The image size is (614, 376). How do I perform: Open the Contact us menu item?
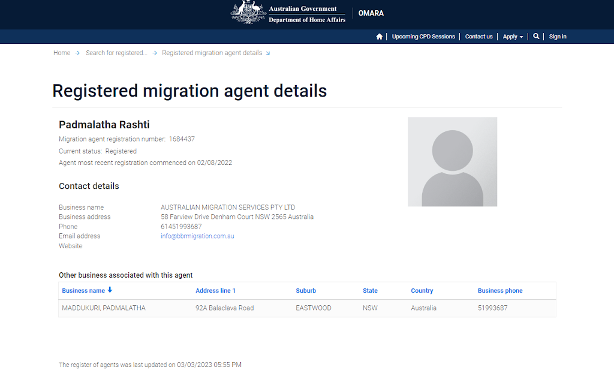pyautogui.click(x=478, y=37)
